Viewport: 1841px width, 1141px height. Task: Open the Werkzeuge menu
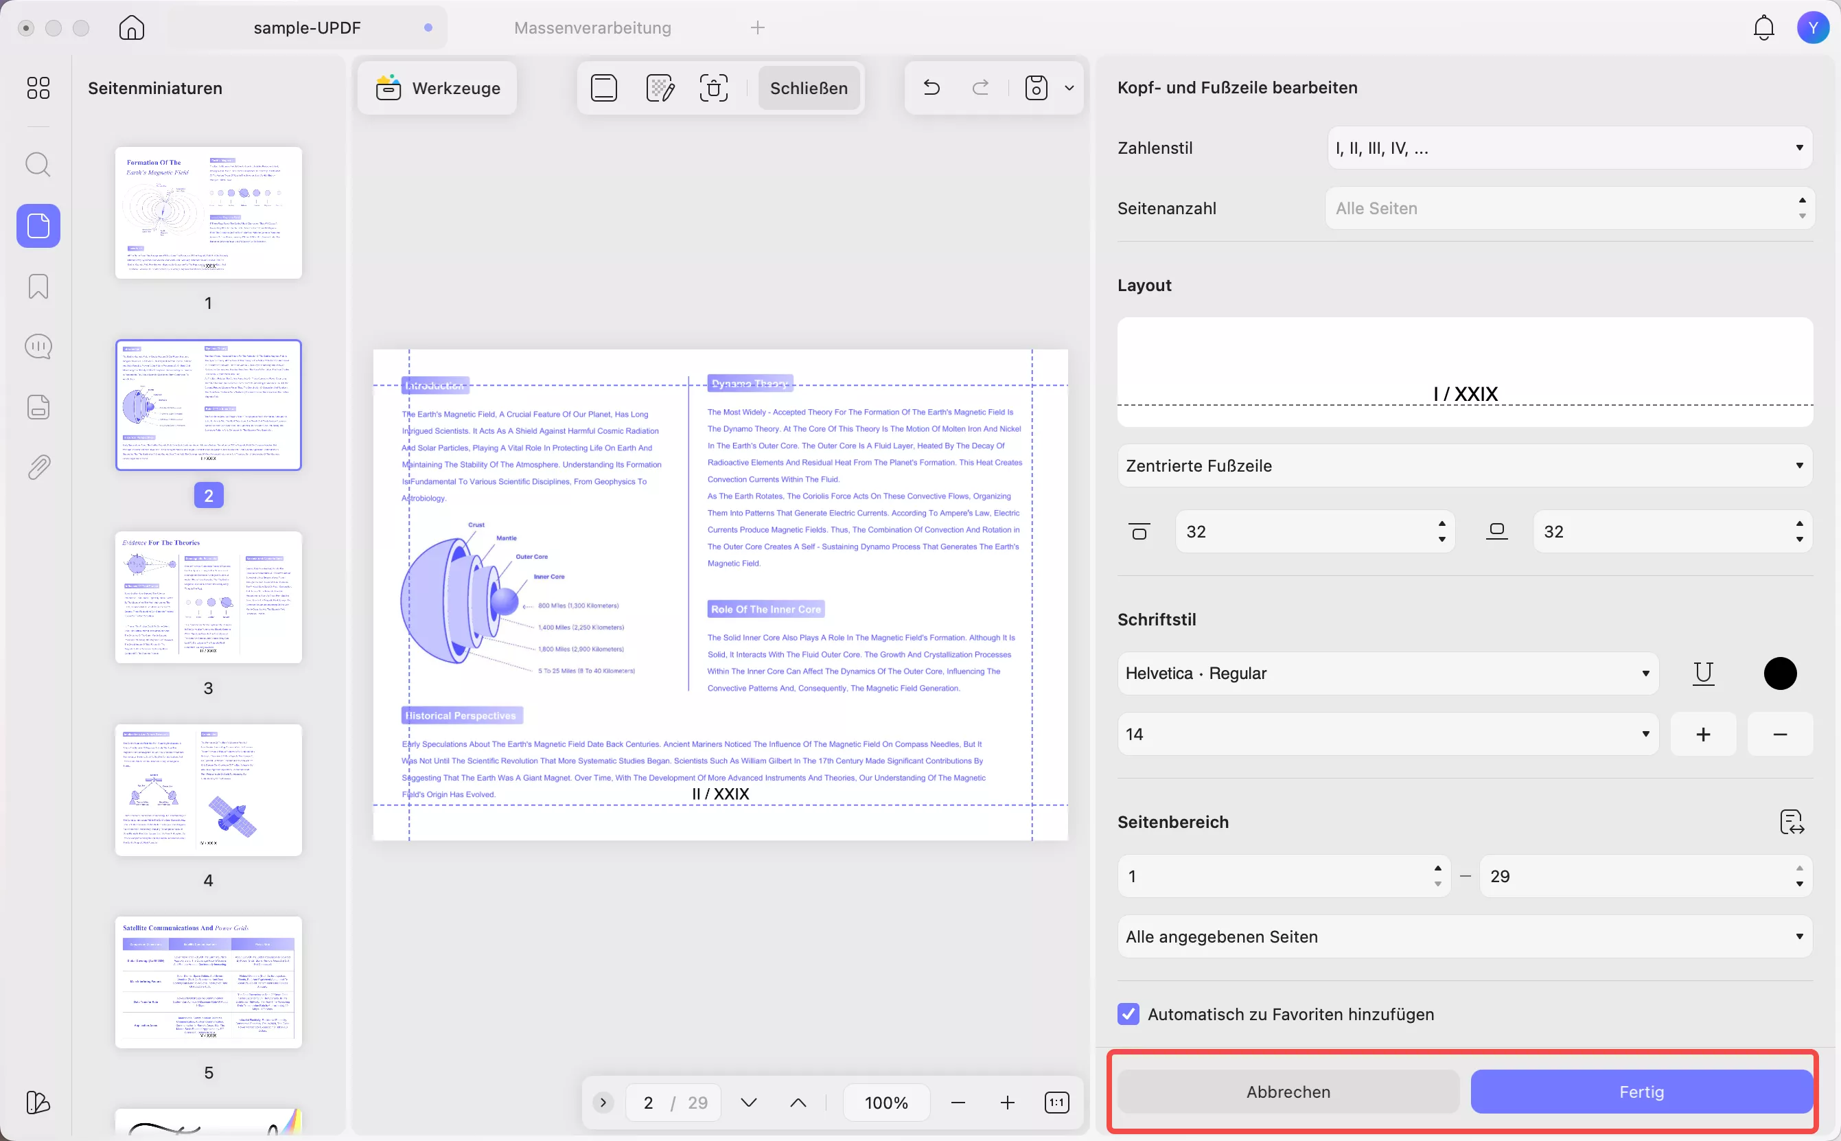pos(439,89)
